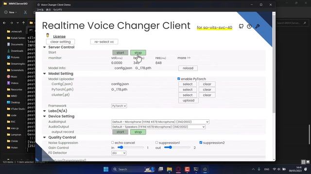This screenshot has height=174, width=311.
Task: Click the Windows Start button
Action: click(x=106, y=169)
